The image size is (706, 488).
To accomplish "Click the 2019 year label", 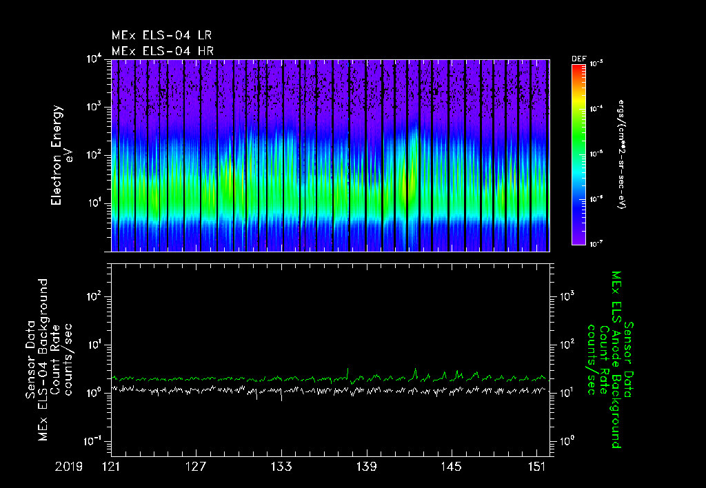I will [x=69, y=467].
